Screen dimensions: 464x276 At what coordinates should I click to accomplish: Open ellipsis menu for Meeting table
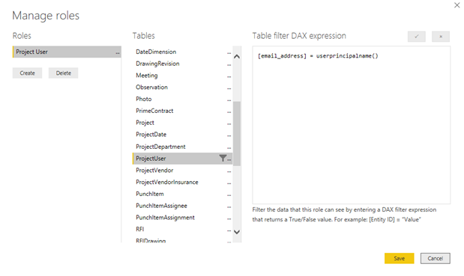(229, 77)
